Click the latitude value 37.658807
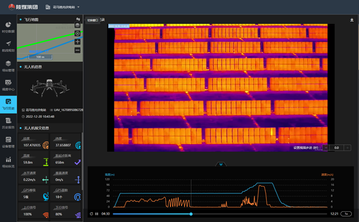The width and height of the screenshot is (359, 222). click(63, 145)
